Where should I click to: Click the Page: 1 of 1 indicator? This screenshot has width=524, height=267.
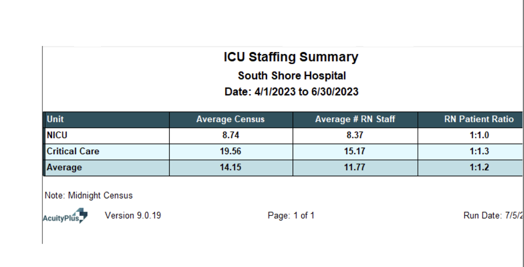291,216
